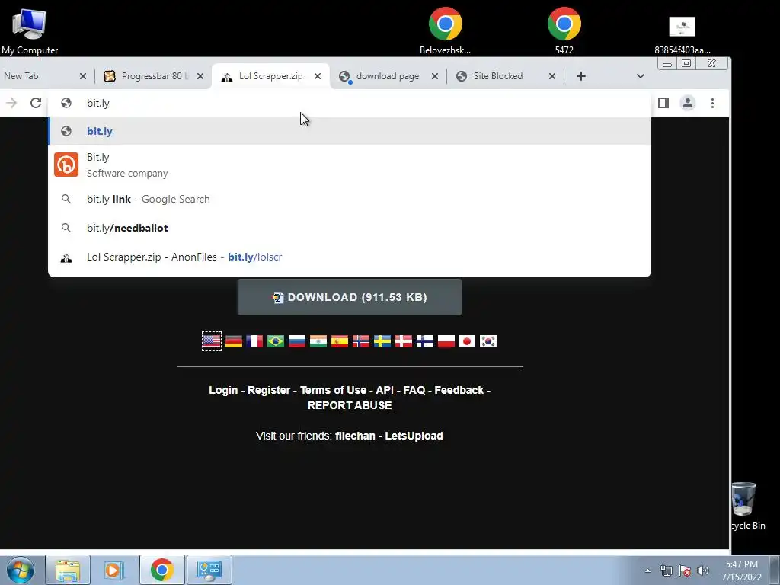Open the Login link

point(223,391)
